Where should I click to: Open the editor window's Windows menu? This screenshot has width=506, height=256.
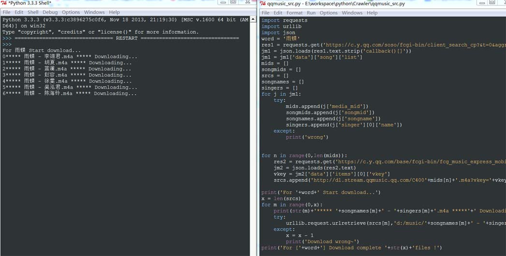click(352, 13)
